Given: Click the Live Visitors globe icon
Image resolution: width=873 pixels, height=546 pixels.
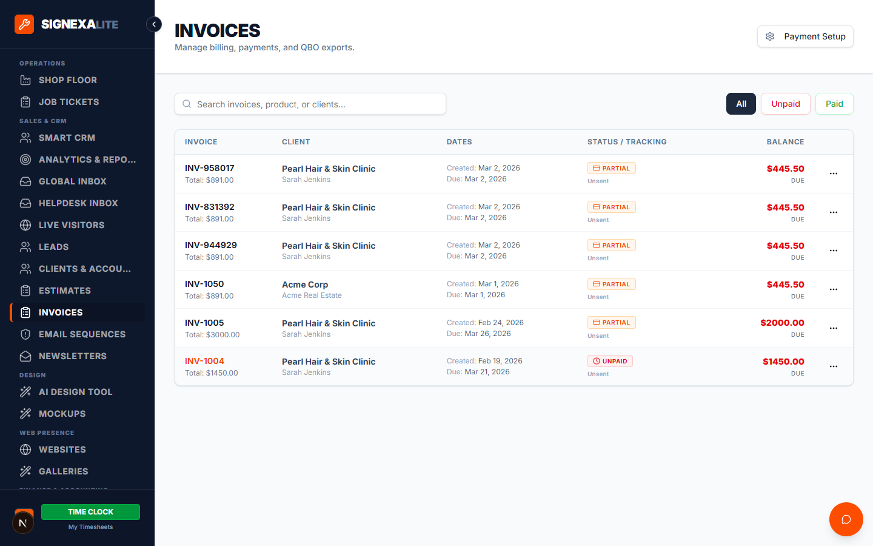Looking at the screenshot, I should (25, 225).
